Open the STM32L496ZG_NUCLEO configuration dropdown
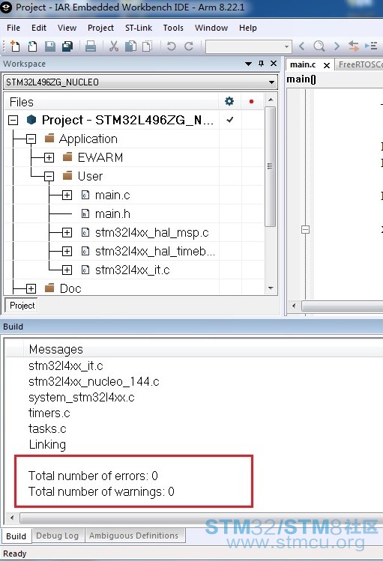This screenshot has height=561, width=383. 271,82
